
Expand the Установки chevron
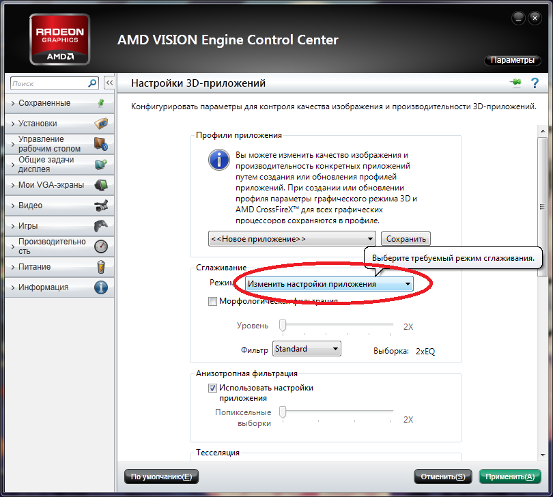pos(13,124)
